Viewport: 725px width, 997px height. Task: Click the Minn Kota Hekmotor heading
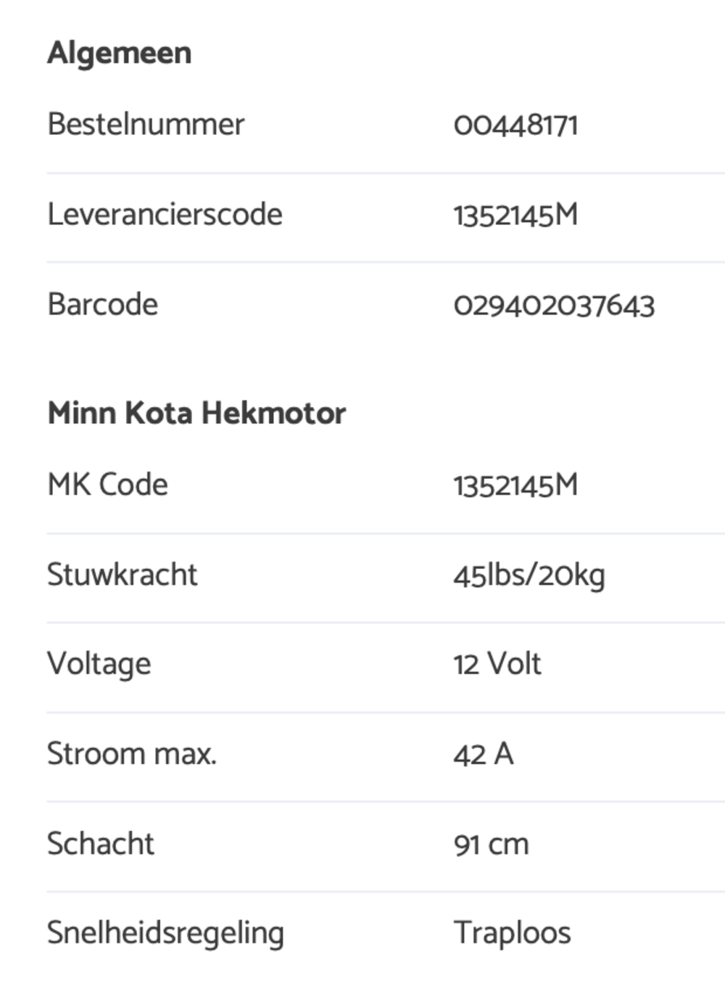pos(196,413)
